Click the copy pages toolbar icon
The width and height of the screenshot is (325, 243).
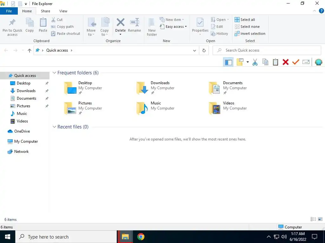click(x=265, y=62)
